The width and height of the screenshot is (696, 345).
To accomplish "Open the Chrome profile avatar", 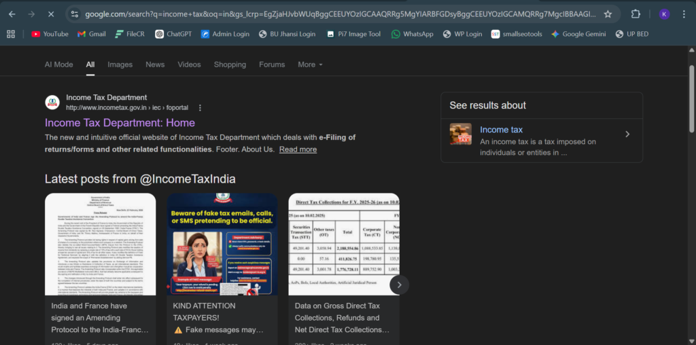I will click(664, 14).
